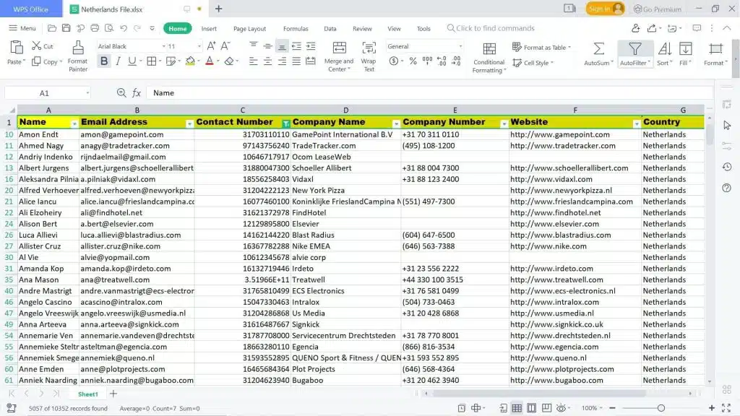This screenshot has height=416, width=740.
Task: Click the fx insert function icon
Action: 137,93
